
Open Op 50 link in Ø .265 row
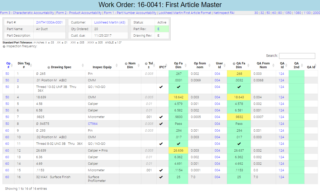[x=7, y=74]
